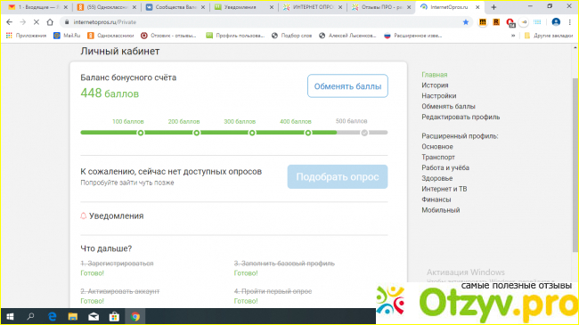Open the Профиль пользователя bookmark
This screenshot has height=325, width=579.
(x=235, y=36)
